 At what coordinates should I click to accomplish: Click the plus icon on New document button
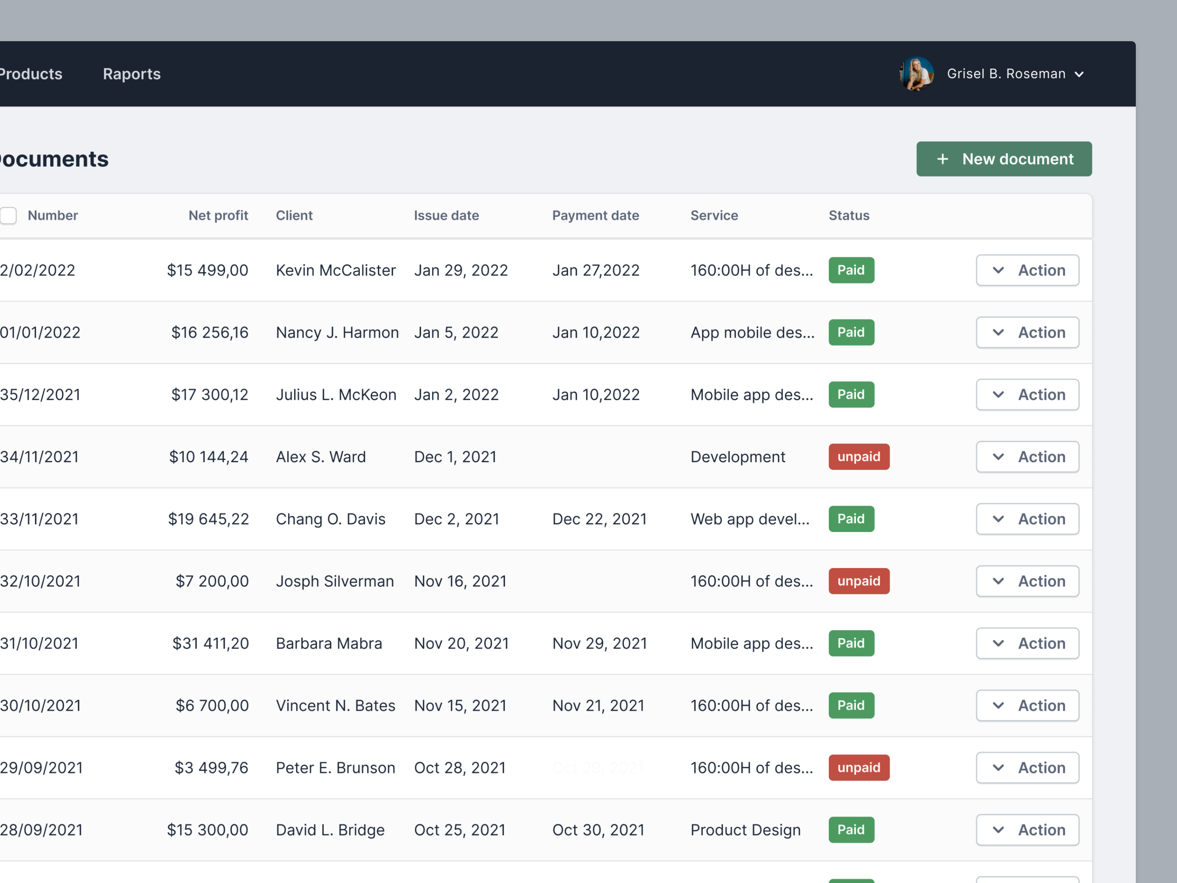942,159
